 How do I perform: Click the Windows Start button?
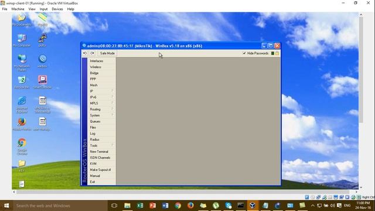click(x=6, y=206)
